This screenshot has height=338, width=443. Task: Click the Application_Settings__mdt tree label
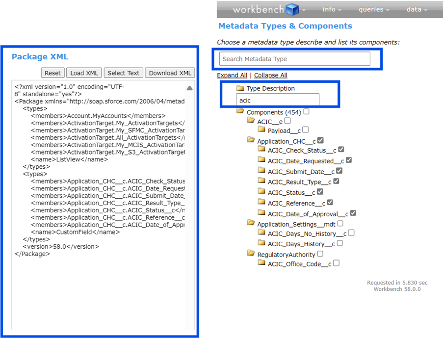point(296,224)
